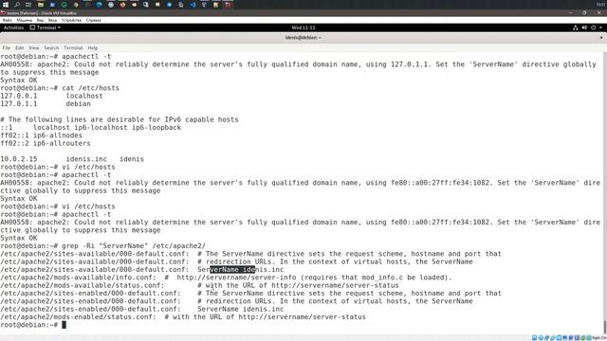The width and height of the screenshot is (607, 341).
Task: Open VirtualBox Машина menu
Action: tap(25, 20)
